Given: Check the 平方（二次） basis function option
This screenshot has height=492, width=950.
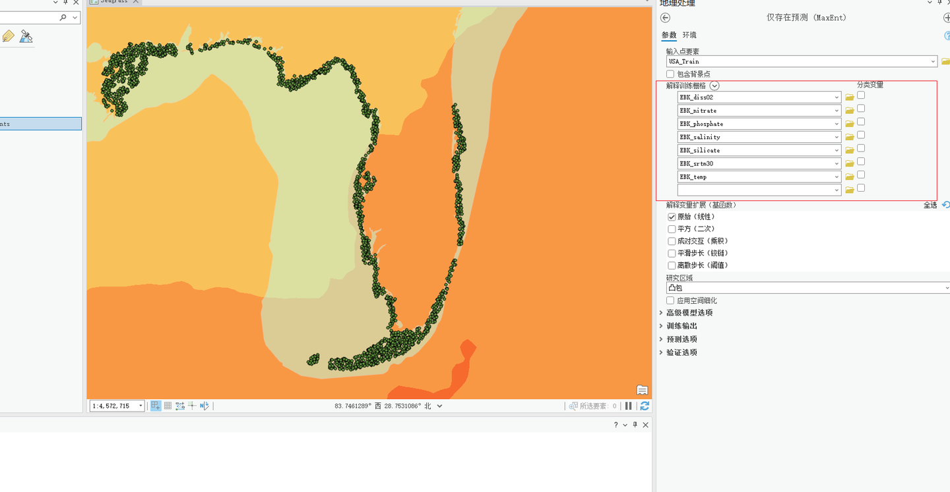Looking at the screenshot, I should pos(671,229).
